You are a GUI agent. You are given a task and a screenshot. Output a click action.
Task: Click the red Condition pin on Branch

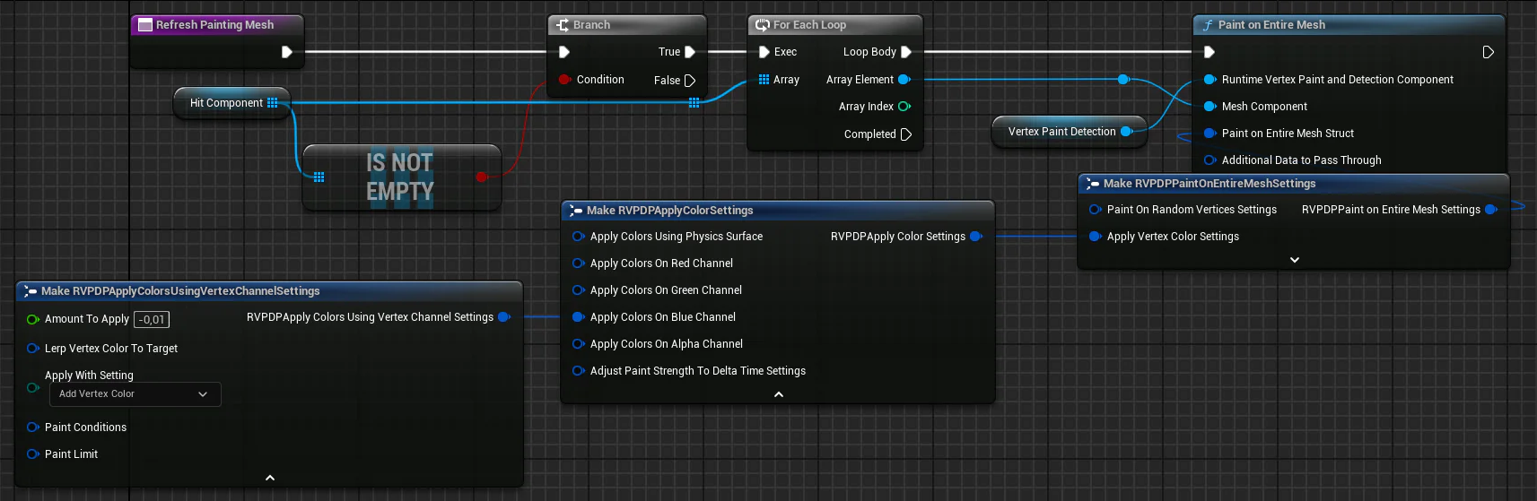[x=563, y=80]
